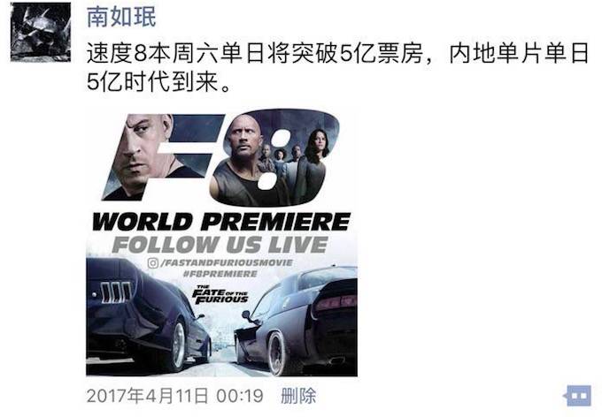Open the F8 movie poster image

221,242
